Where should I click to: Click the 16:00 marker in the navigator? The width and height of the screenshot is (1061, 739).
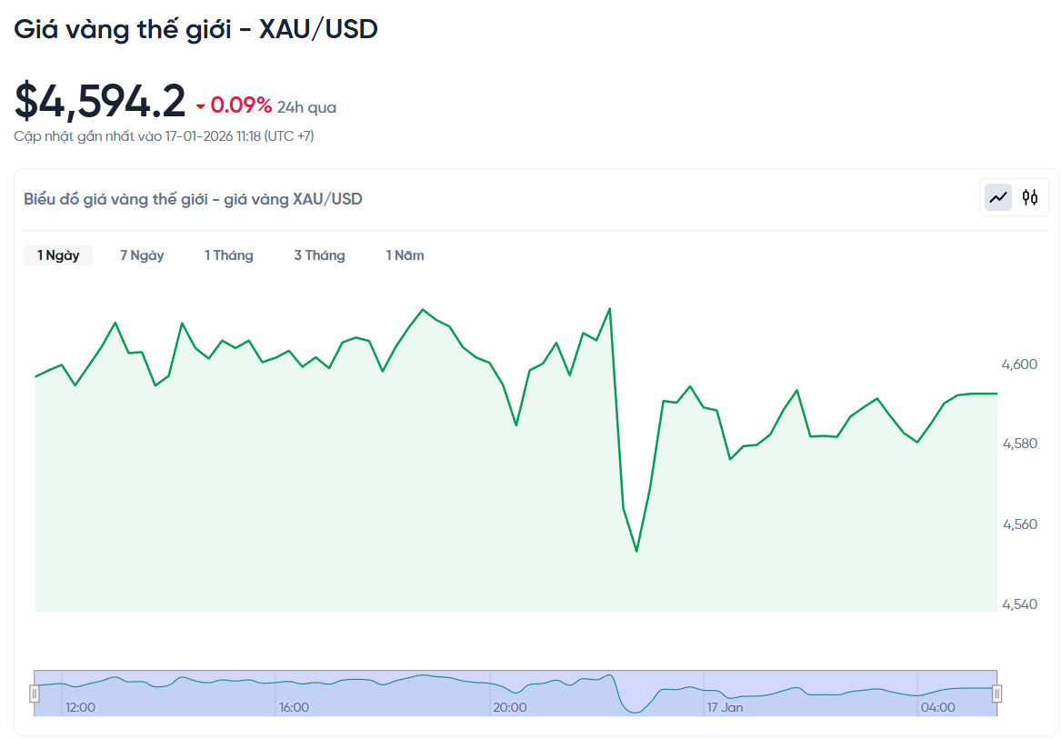click(294, 707)
